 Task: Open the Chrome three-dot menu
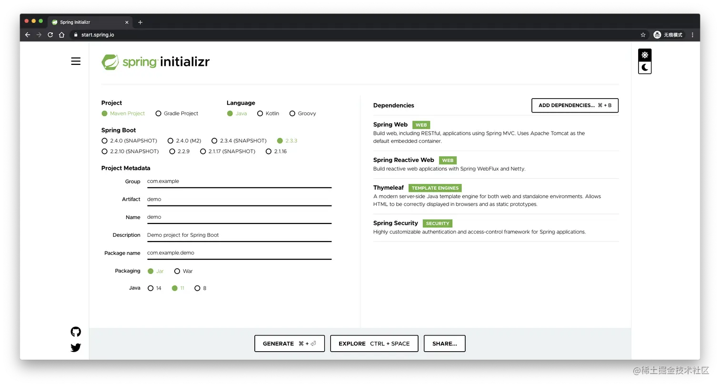(x=692, y=35)
